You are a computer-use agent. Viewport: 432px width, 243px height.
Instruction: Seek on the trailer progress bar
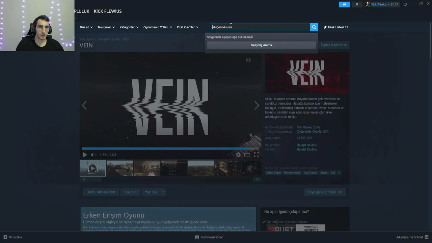pyautogui.click(x=170, y=148)
